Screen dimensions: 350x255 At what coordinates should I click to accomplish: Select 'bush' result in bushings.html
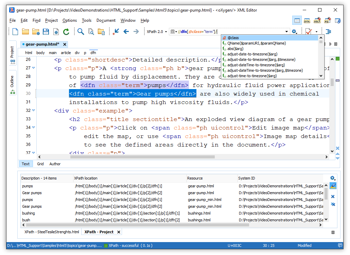(x=172, y=220)
